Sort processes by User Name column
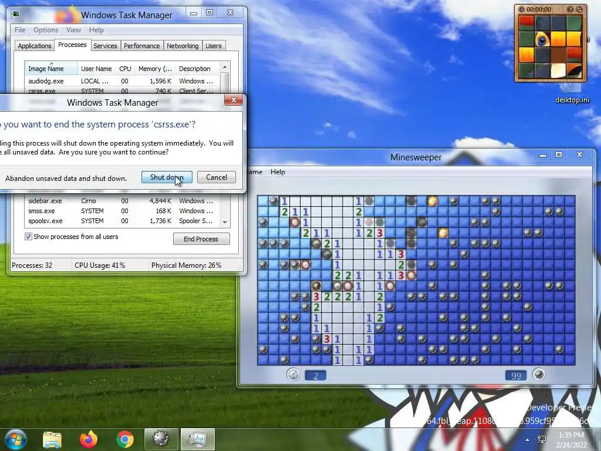This screenshot has height=451, width=601. pyautogui.click(x=96, y=69)
